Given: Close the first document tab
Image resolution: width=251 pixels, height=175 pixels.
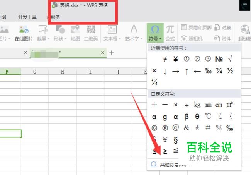Looking at the screenshot, I should click(x=25, y=53).
